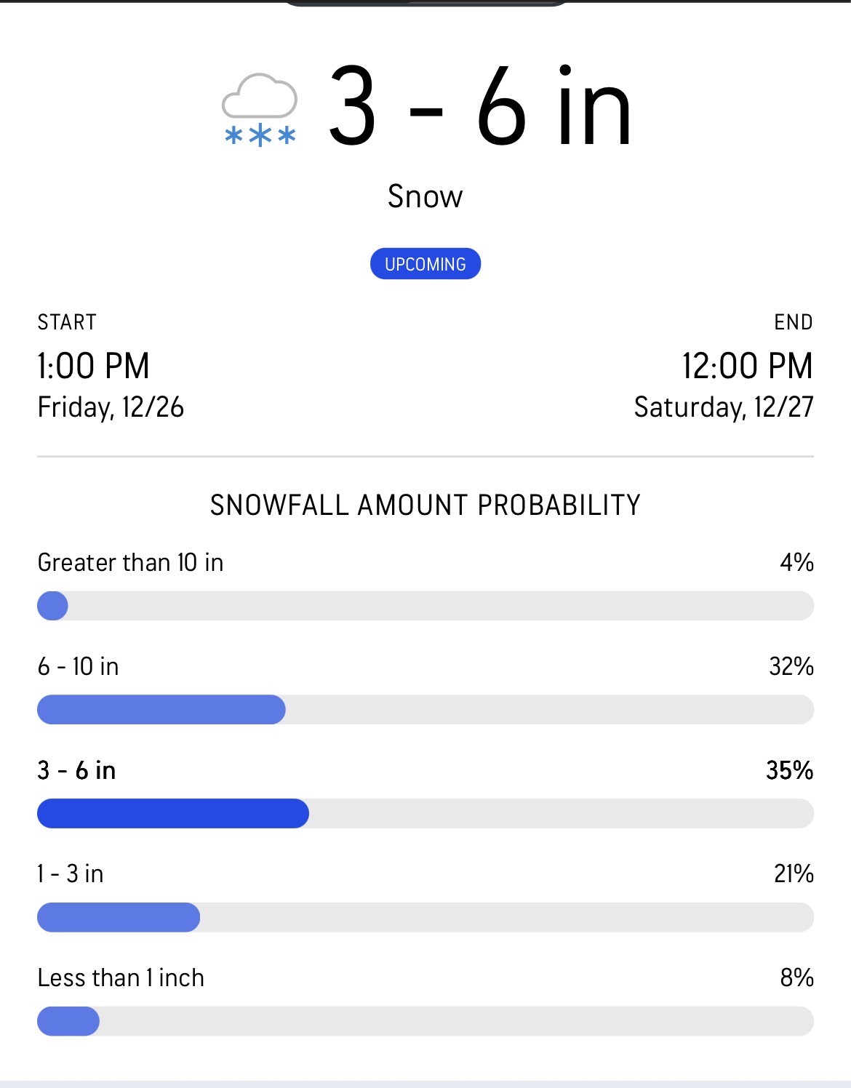Click the START label
The height and width of the screenshot is (1088, 851).
(67, 322)
